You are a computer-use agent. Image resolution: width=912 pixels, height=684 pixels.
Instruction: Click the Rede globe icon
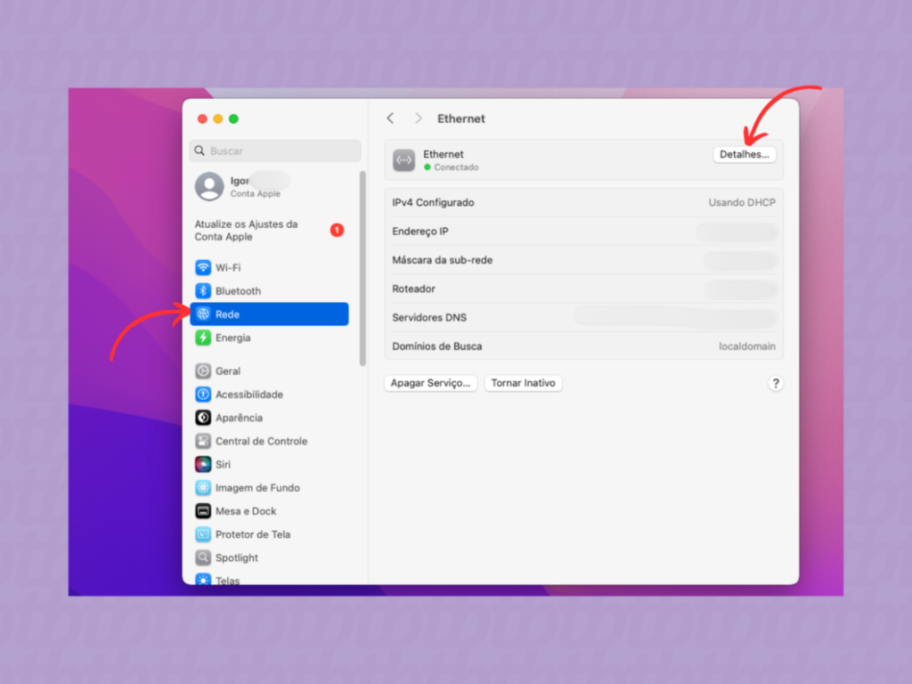click(203, 314)
